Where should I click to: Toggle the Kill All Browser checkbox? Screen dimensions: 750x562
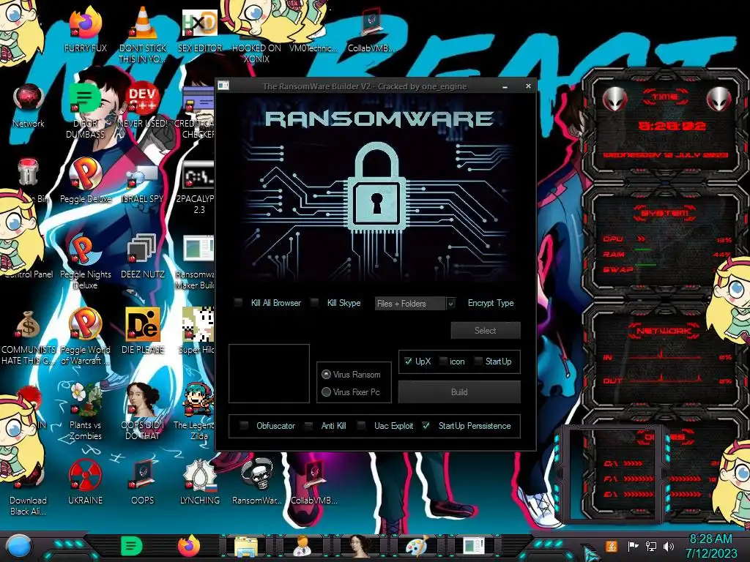click(x=238, y=302)
